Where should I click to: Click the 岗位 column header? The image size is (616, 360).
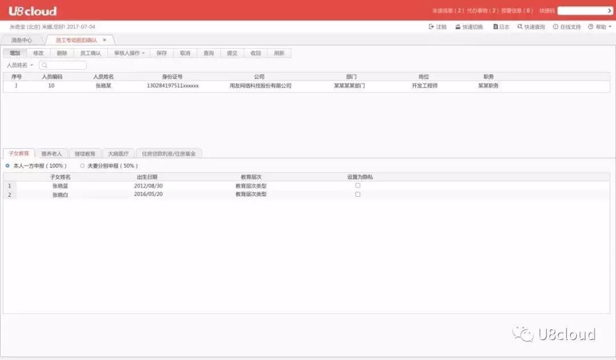click(423, 76)
